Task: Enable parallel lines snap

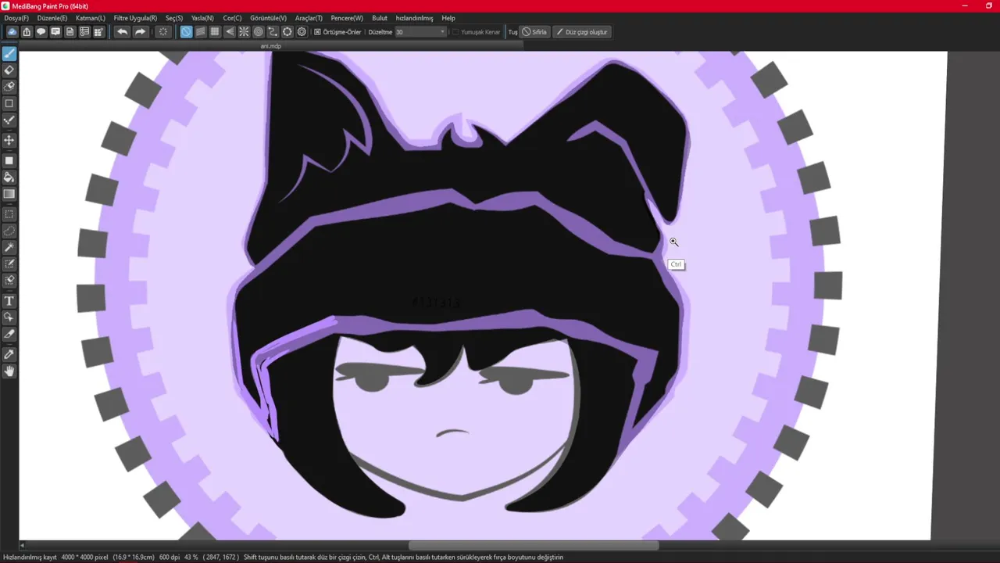Action: (x=201, y=32)
